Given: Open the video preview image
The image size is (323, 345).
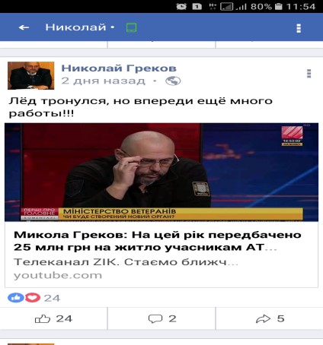Looking at the screenshot, I should 161,172.
